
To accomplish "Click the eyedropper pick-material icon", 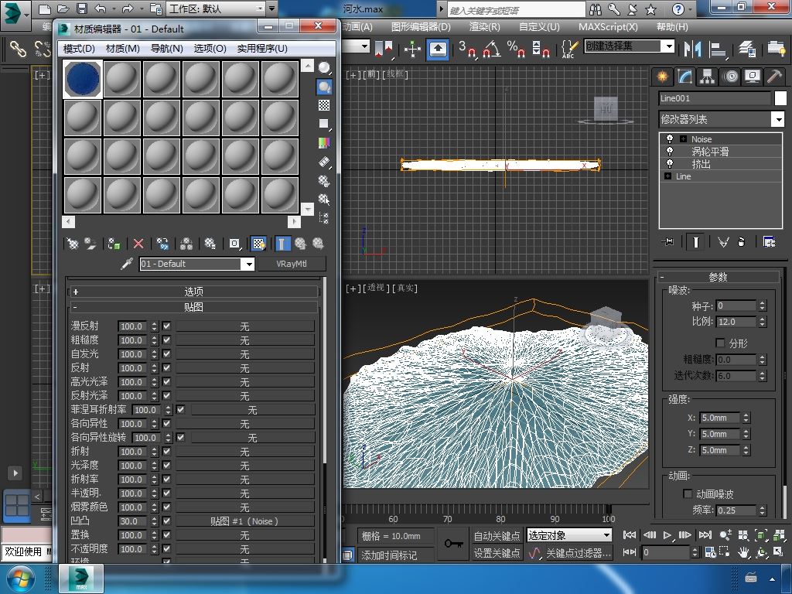I will pos(128,264).
